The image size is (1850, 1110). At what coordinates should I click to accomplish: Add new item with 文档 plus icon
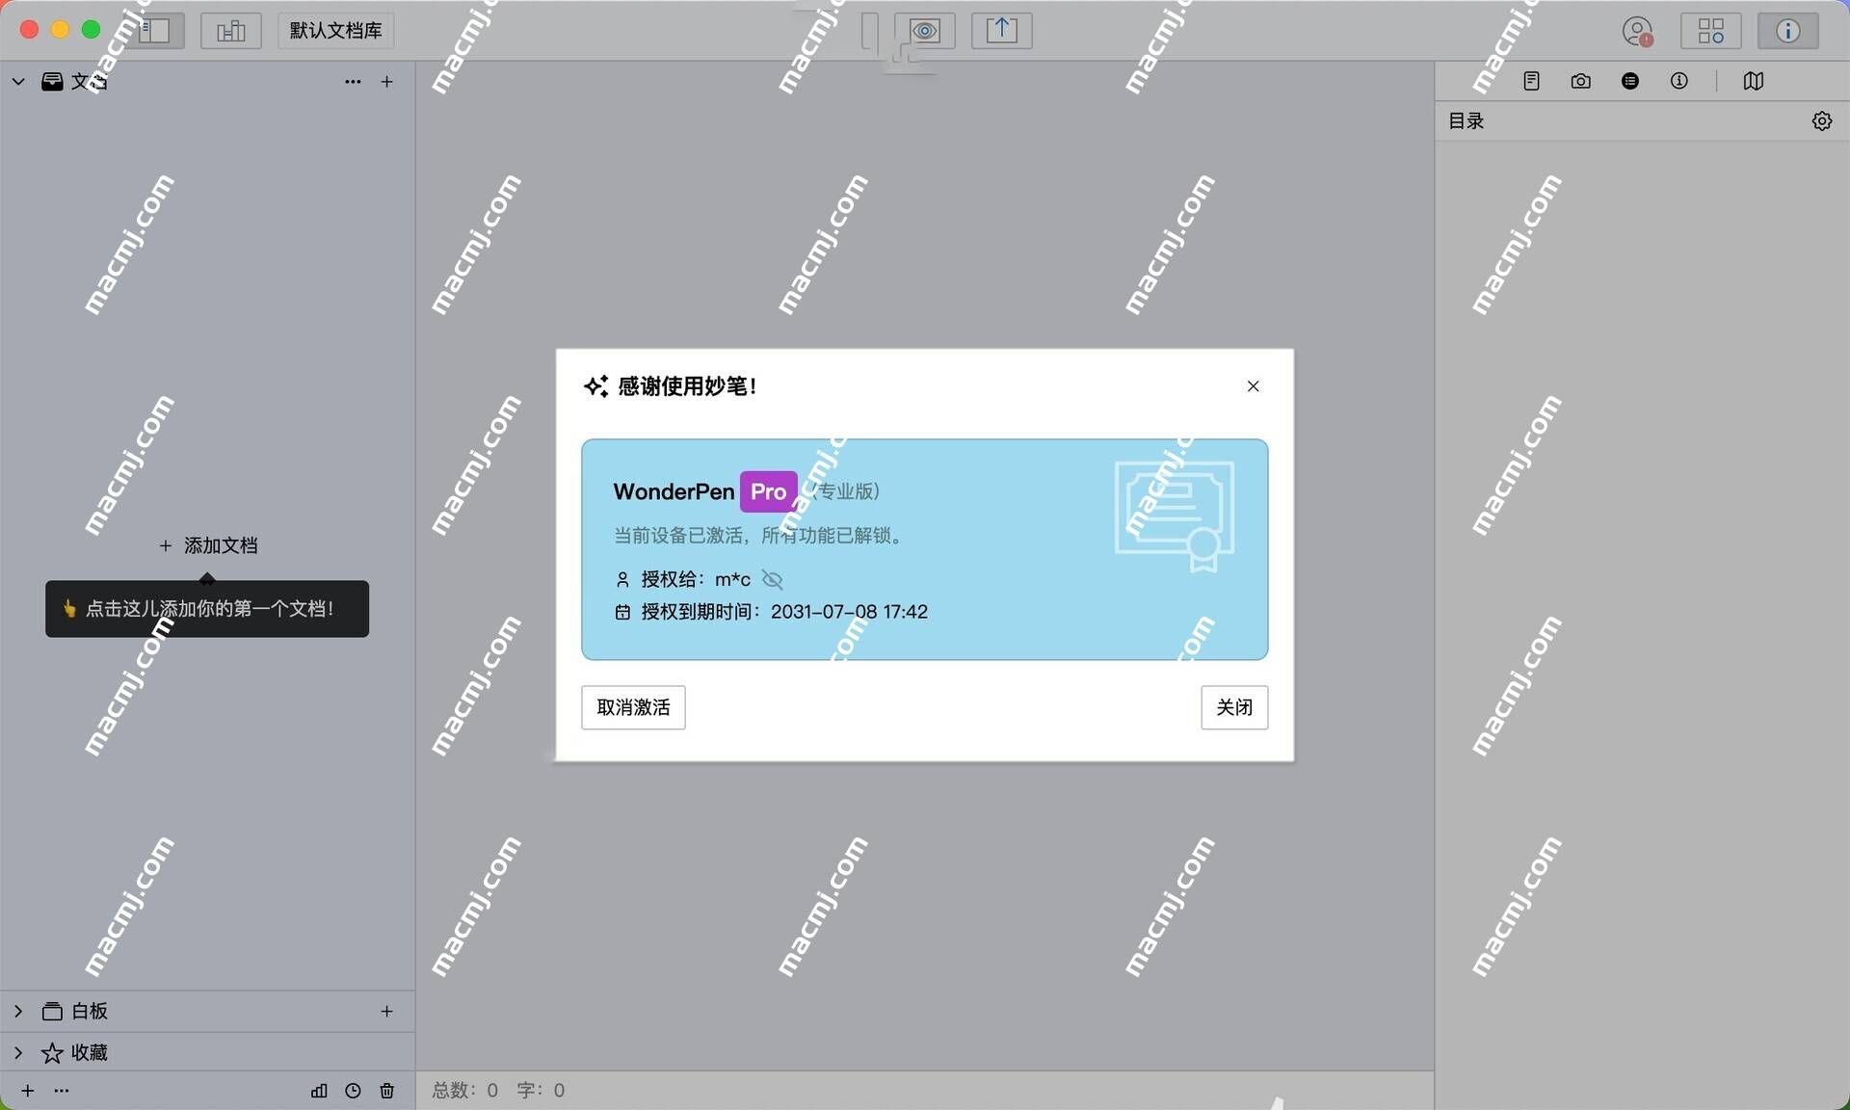pos(386,82)
